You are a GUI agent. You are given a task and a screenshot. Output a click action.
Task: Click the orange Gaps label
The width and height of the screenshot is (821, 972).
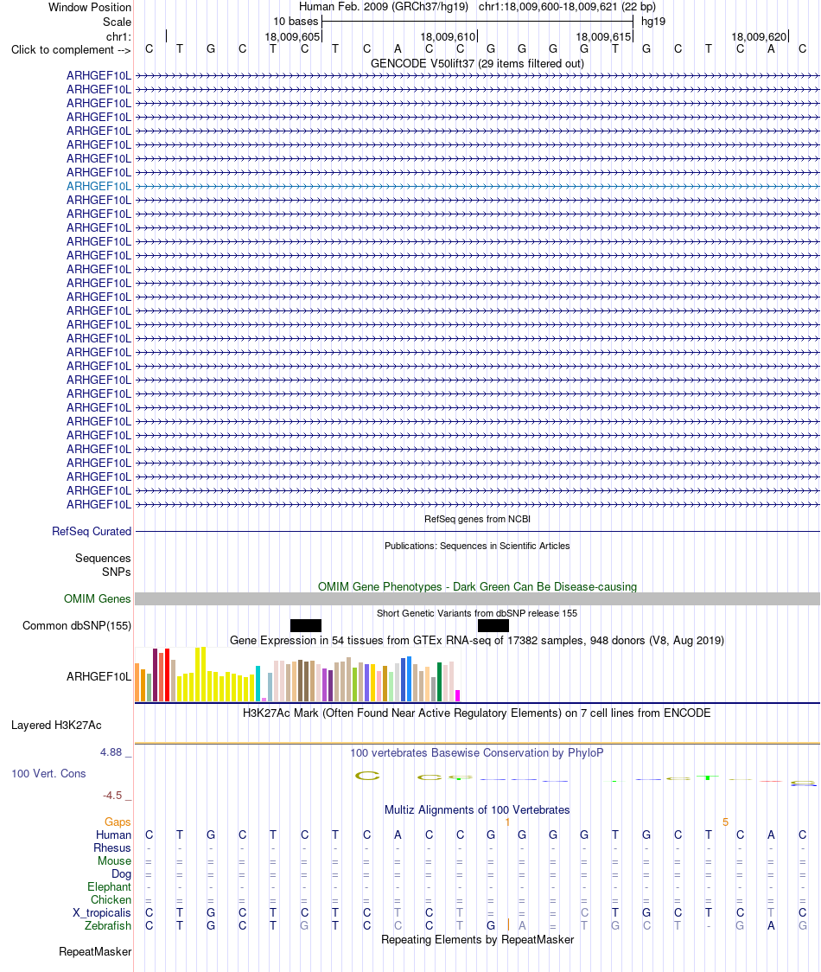click(x=118, y=822)
